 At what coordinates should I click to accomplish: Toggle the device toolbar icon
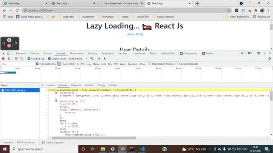coord(9,53)
